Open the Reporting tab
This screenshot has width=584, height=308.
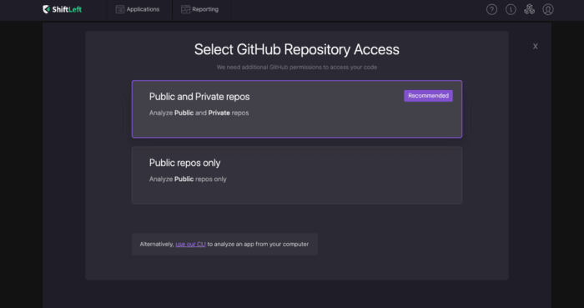tap(199, 9)
